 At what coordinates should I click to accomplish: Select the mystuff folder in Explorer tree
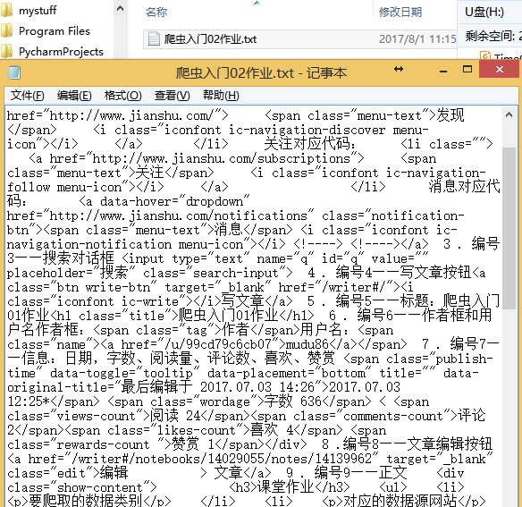click(38, 11)
